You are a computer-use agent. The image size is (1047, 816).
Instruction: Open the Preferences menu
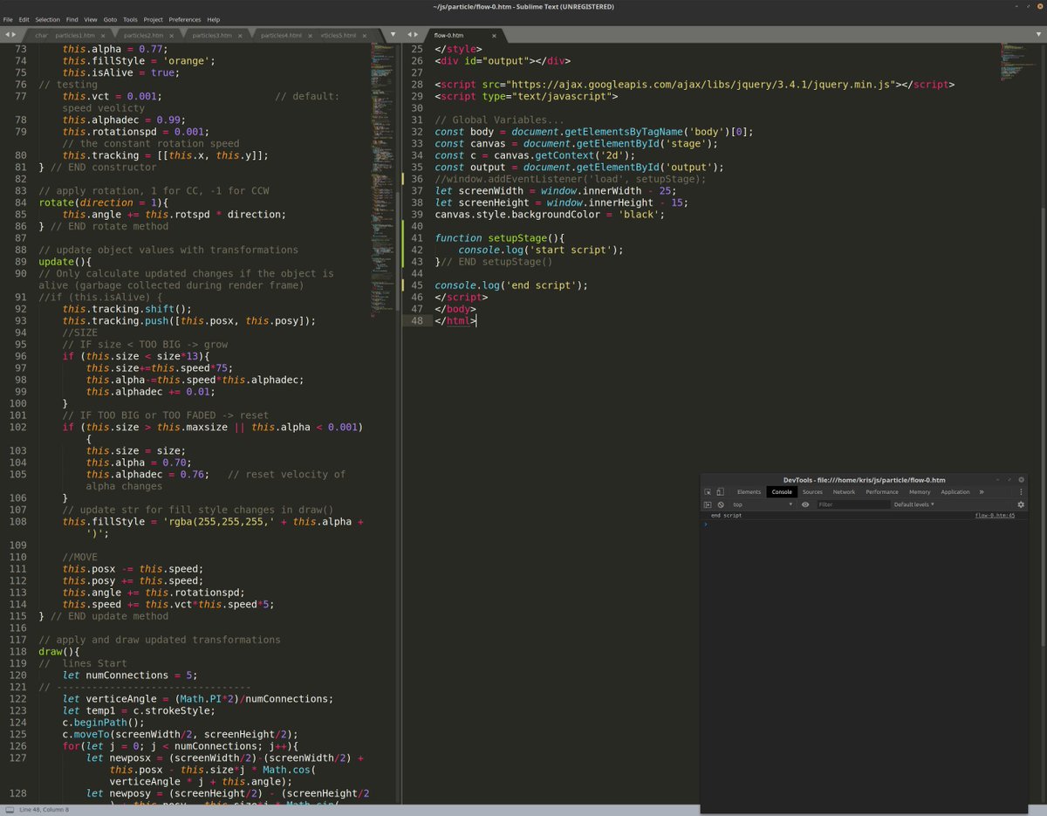tap(184, 19)
